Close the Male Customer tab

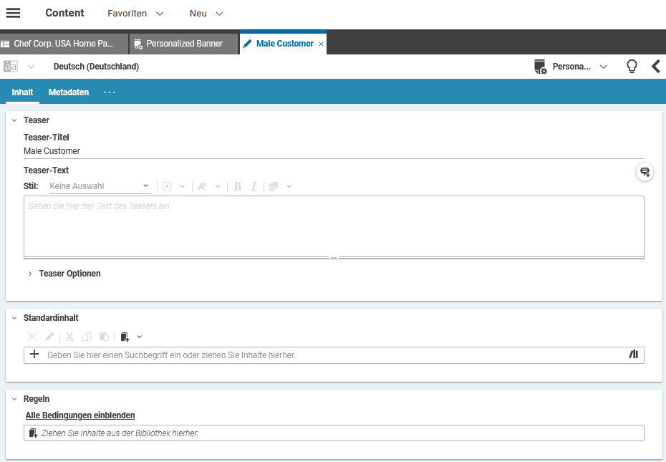click(321, 44)
